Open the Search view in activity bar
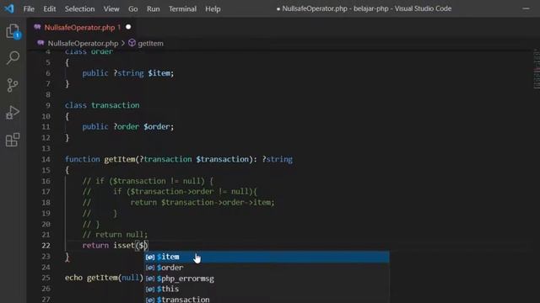The height and width of the screenshot is (303, 540). coord(13,58)
